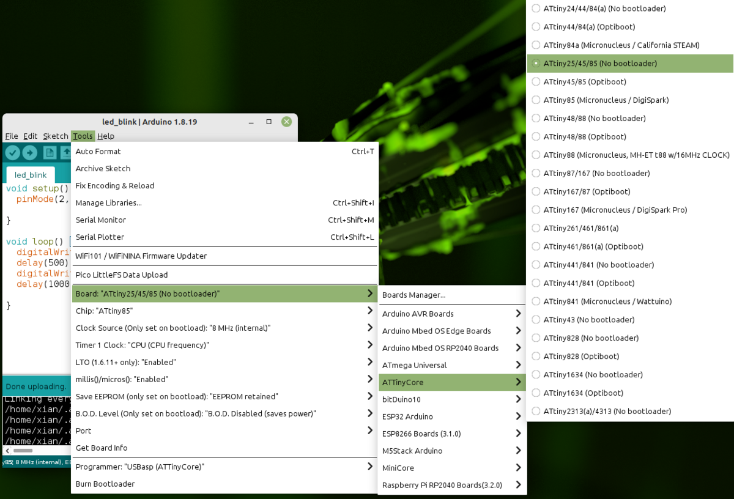Screen dimensions: 734x499
Task: Click the New sketch toolbar icon
Action: 50,153
